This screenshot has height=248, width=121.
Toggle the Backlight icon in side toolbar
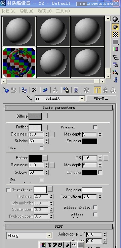pos(115,27)
